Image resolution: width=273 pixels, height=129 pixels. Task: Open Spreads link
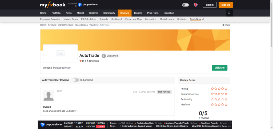pos(104,19)
